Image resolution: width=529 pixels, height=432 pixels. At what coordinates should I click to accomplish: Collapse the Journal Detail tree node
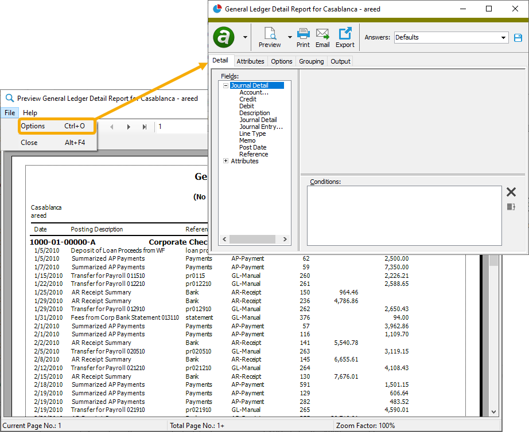click(225, 85)
